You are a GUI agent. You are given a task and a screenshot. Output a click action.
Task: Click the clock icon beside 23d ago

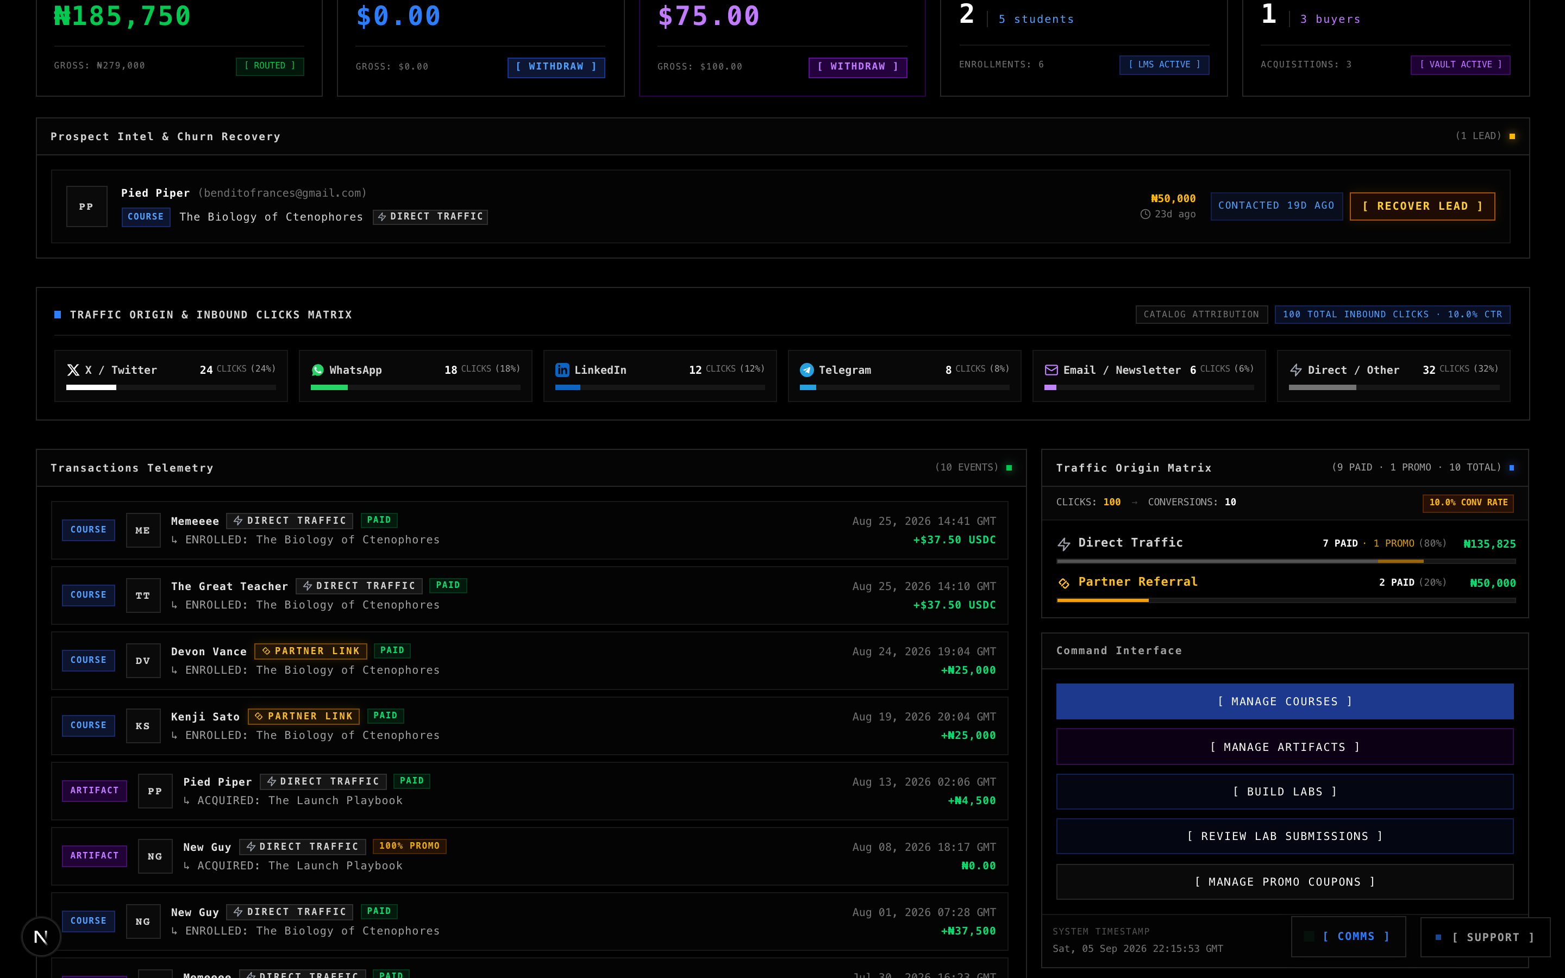coord(1144,214)
